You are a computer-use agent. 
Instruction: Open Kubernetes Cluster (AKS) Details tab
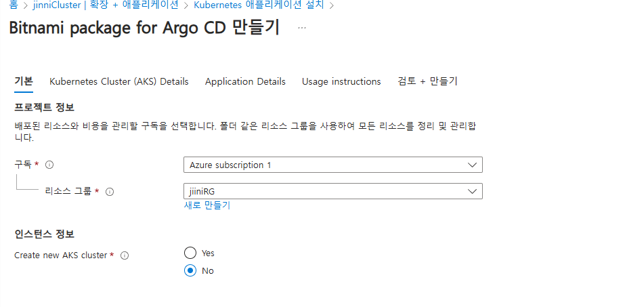(119, 81)
